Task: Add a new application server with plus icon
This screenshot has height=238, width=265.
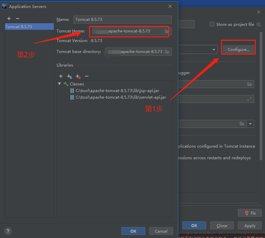Action: click(9, 19)
